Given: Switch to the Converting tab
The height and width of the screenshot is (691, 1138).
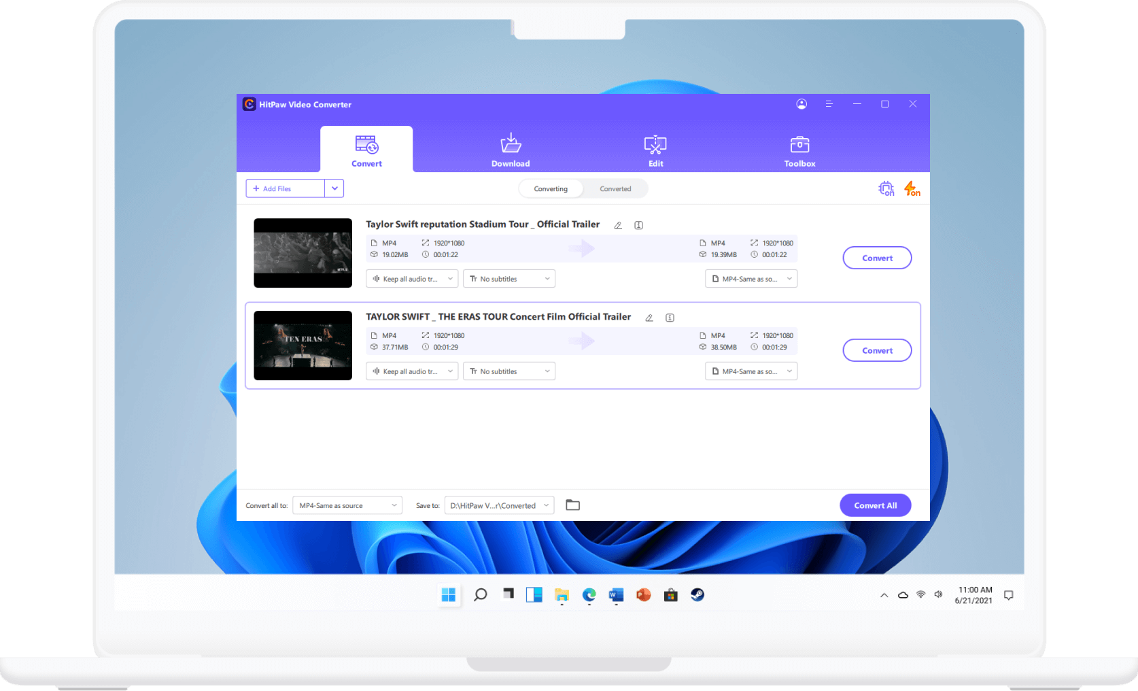Looking at the screenshot, I should point(551,188).
